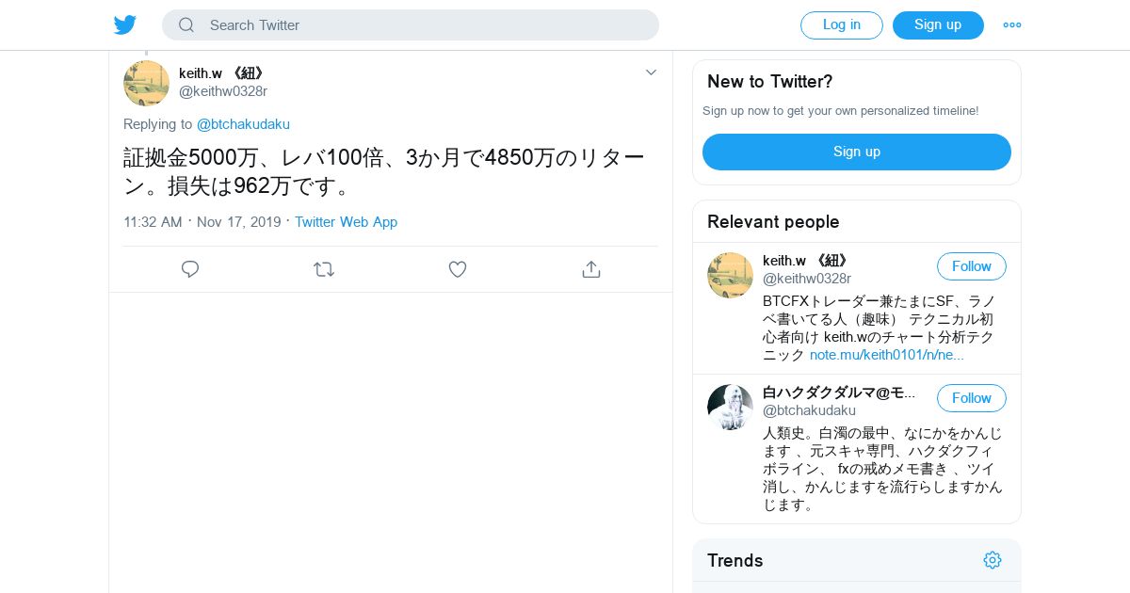Open the three-dot more menu

[x=1012, y=25]
